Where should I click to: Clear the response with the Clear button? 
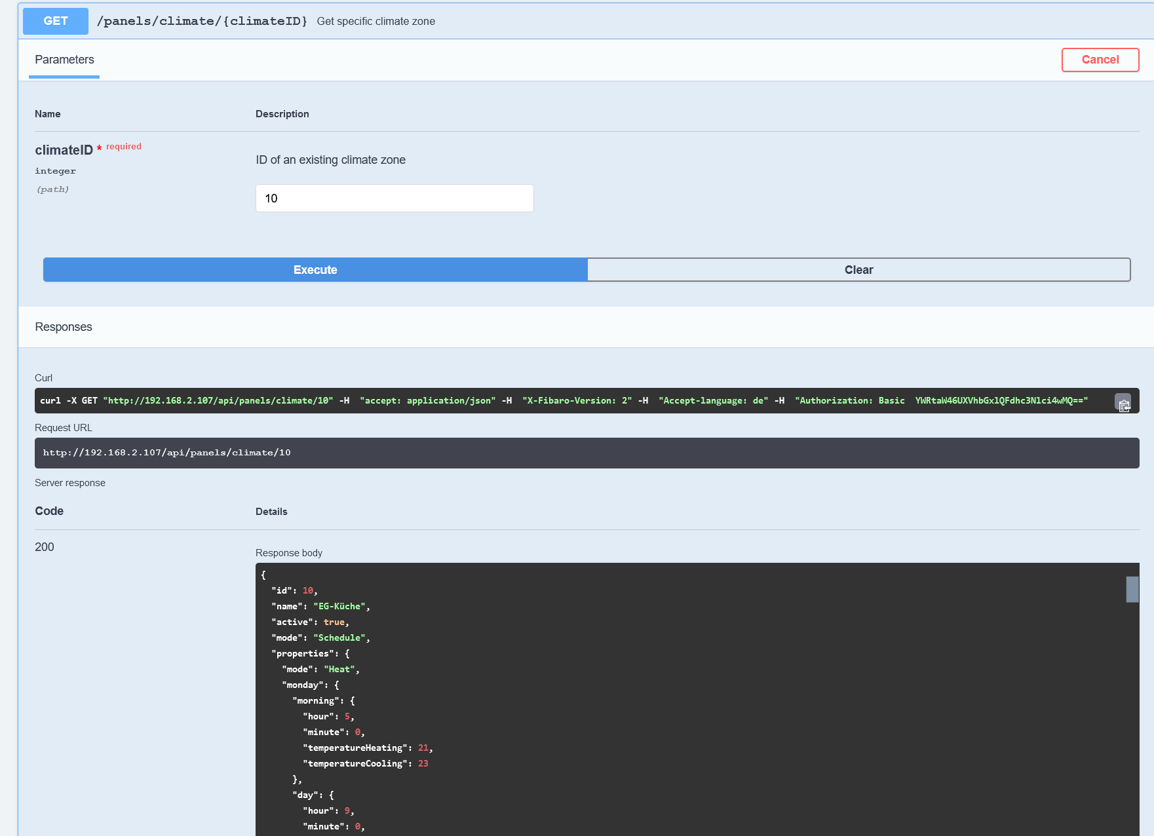858,270
